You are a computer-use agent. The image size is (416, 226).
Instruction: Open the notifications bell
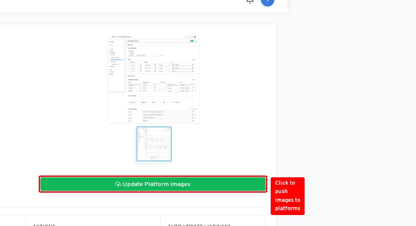[x=250, y=1]
